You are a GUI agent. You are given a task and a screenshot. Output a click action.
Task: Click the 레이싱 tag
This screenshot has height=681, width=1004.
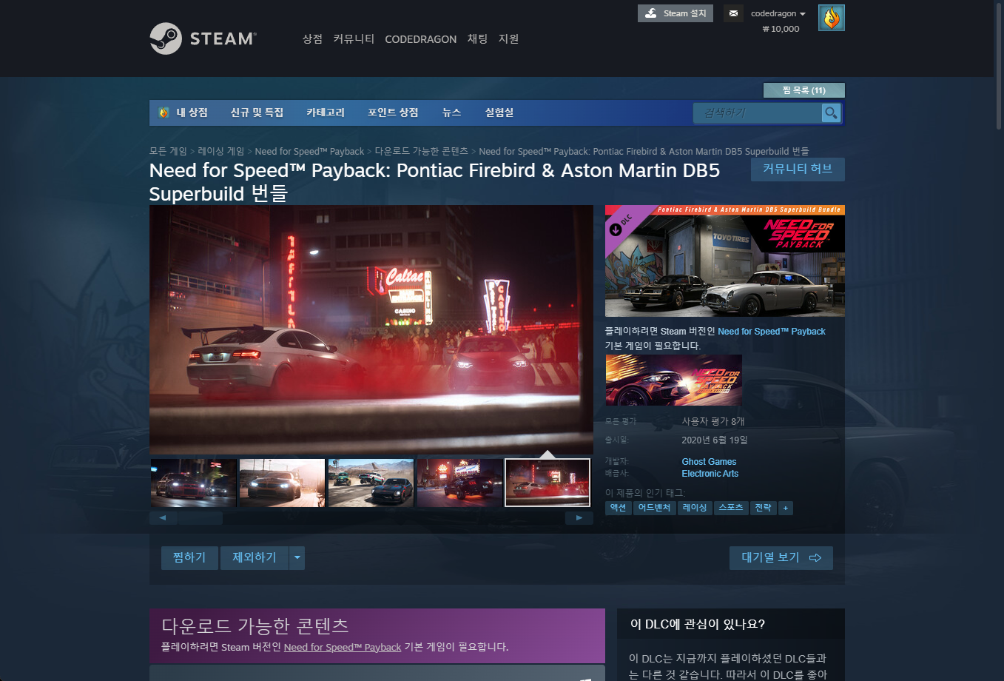(695, 508)
